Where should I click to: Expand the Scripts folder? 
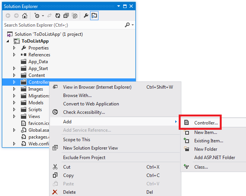[x=14, y=110]
